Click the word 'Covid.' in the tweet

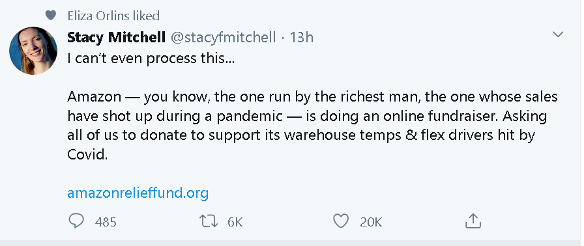pos(87,155)
